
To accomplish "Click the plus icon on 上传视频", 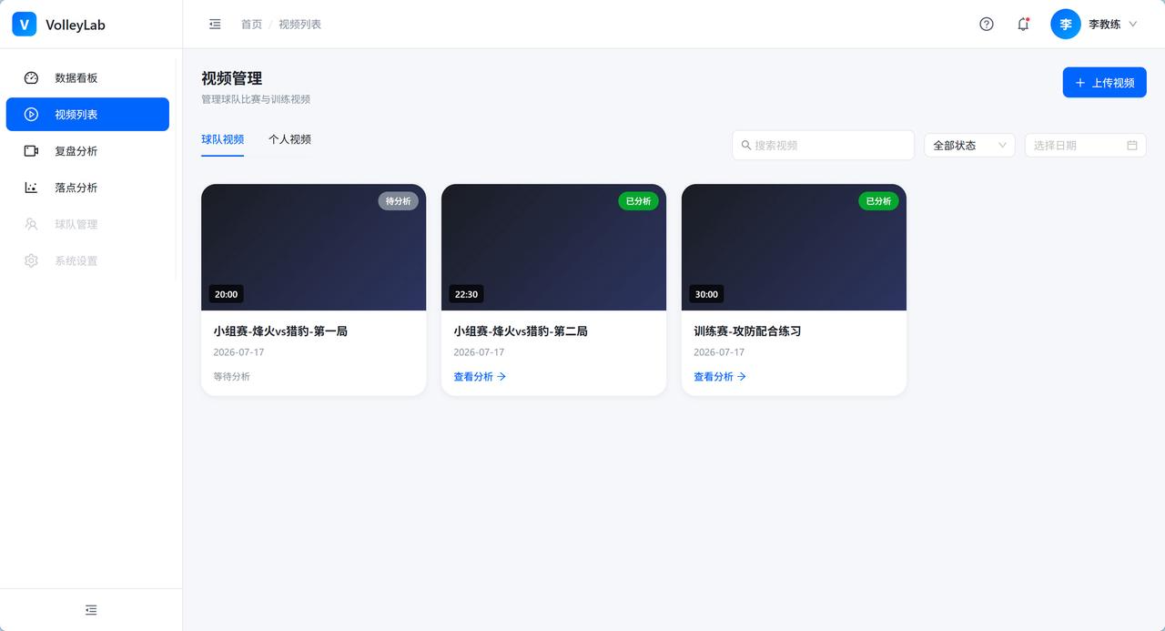I will point(1080,83).
